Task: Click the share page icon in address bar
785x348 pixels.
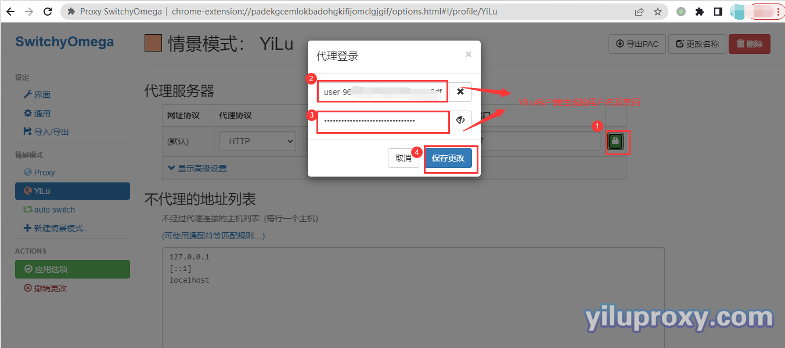Action: click(639, 12)
